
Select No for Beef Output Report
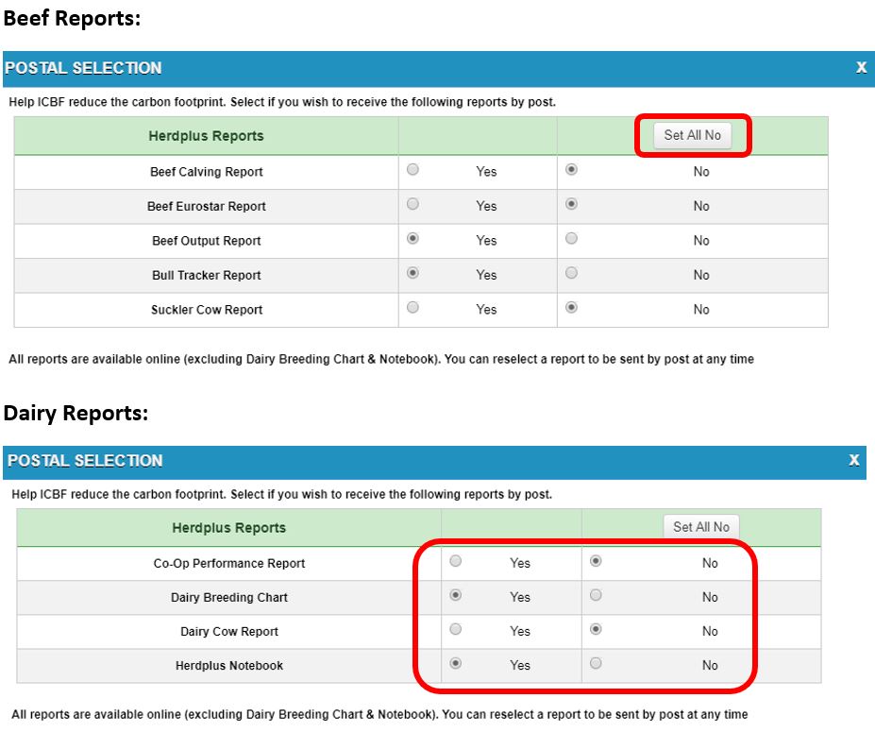click(x=571, y=238)
